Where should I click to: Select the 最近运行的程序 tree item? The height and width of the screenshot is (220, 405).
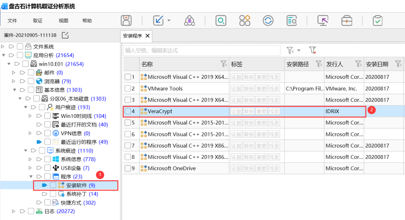pos(84,142)
